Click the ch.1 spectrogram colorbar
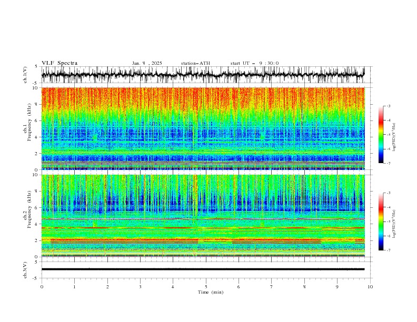 coord(381,134)
